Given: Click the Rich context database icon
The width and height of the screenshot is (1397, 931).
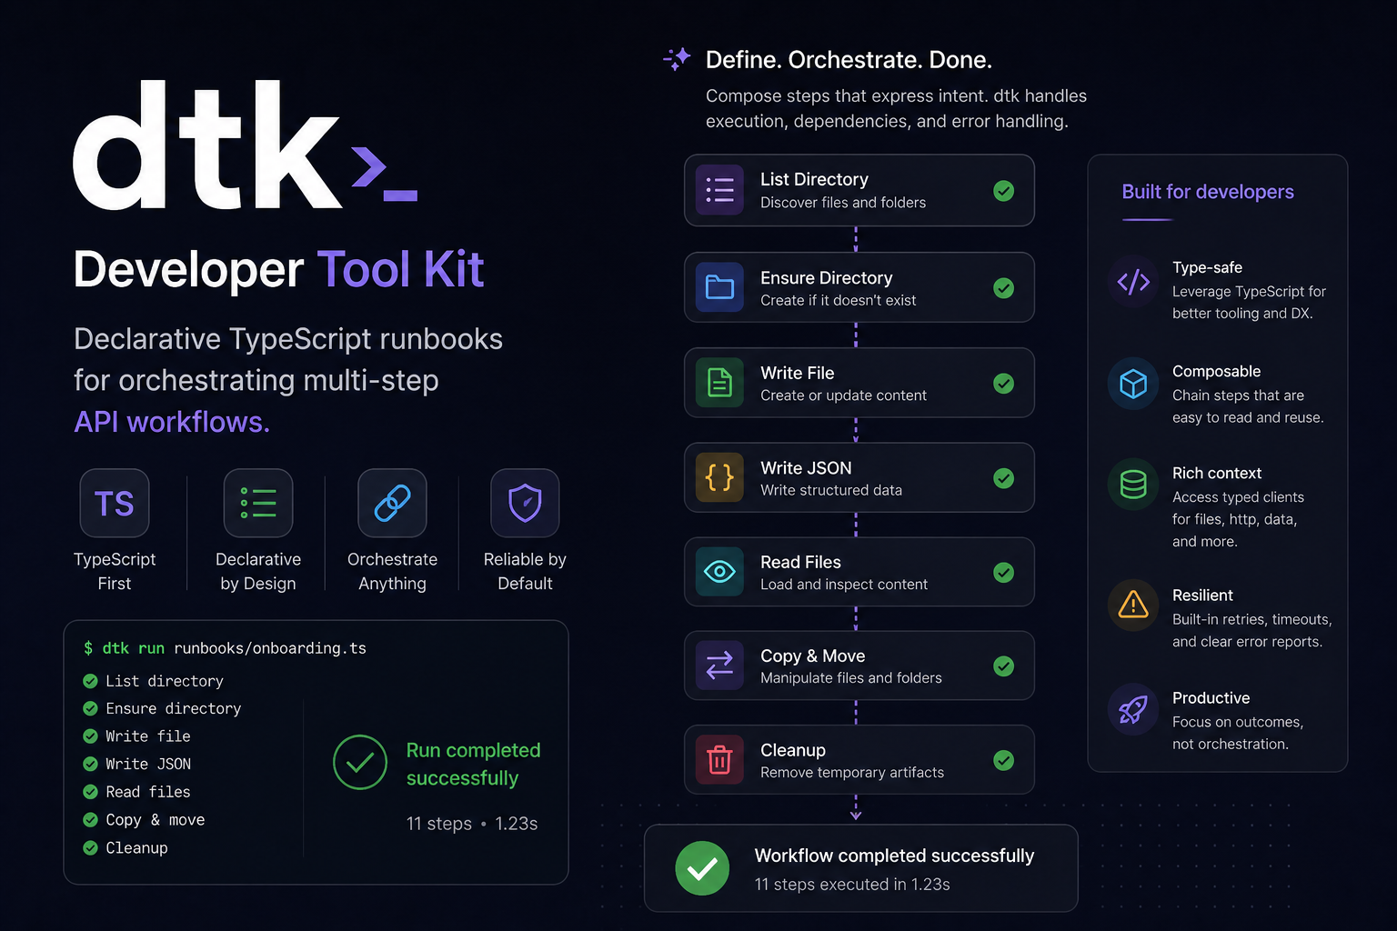Looking at the screenshot, I should tap(1133, 485).
